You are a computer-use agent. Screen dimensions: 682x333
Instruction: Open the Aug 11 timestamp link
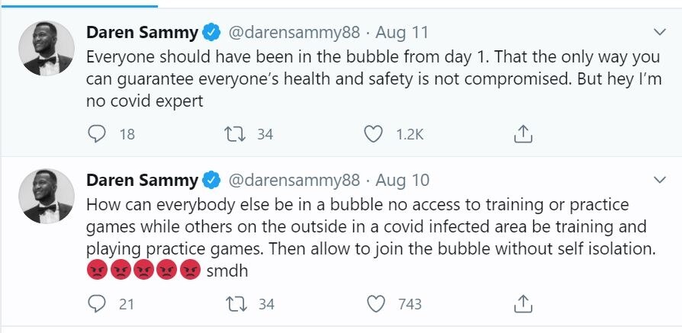[402, 33]
